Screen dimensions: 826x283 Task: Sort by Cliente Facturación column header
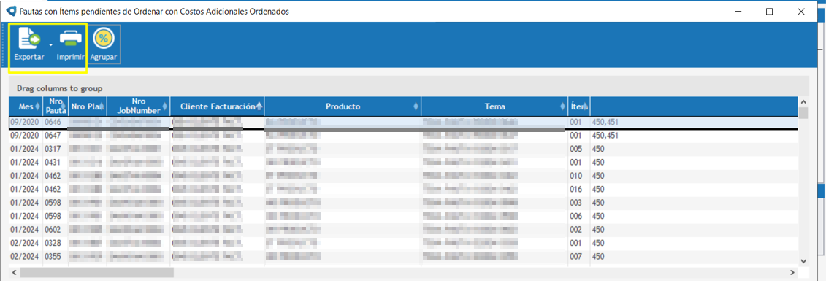pyautogui.click(x=217, y=106)
